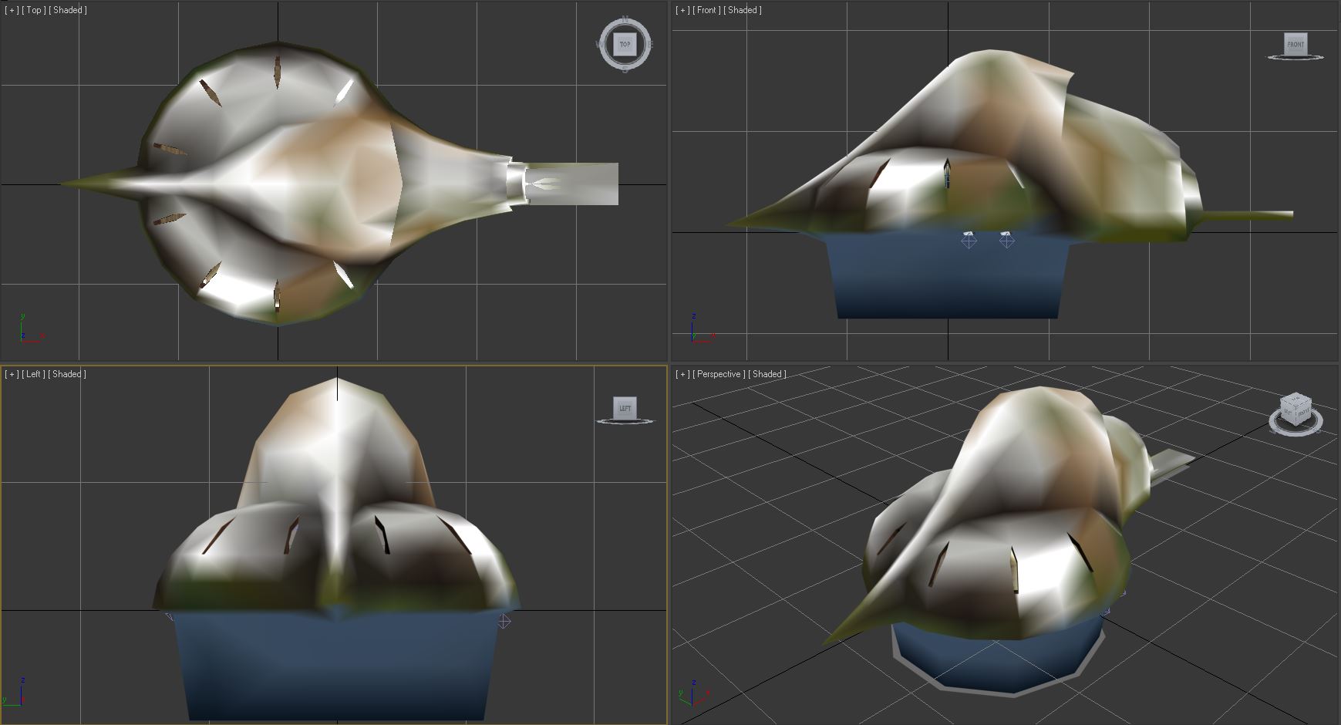Click the FRONT face of the Front viewport ViewCube
1341x725 pixels.
pos(1296,44)
